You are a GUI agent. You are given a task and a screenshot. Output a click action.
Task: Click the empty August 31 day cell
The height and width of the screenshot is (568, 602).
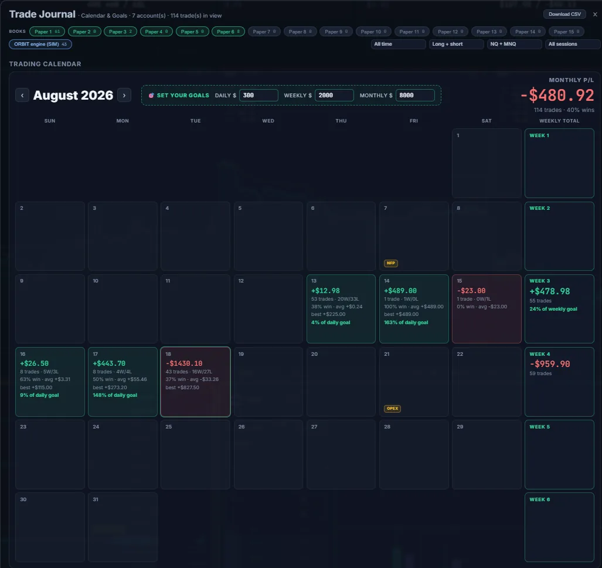(x=123, y=528)
